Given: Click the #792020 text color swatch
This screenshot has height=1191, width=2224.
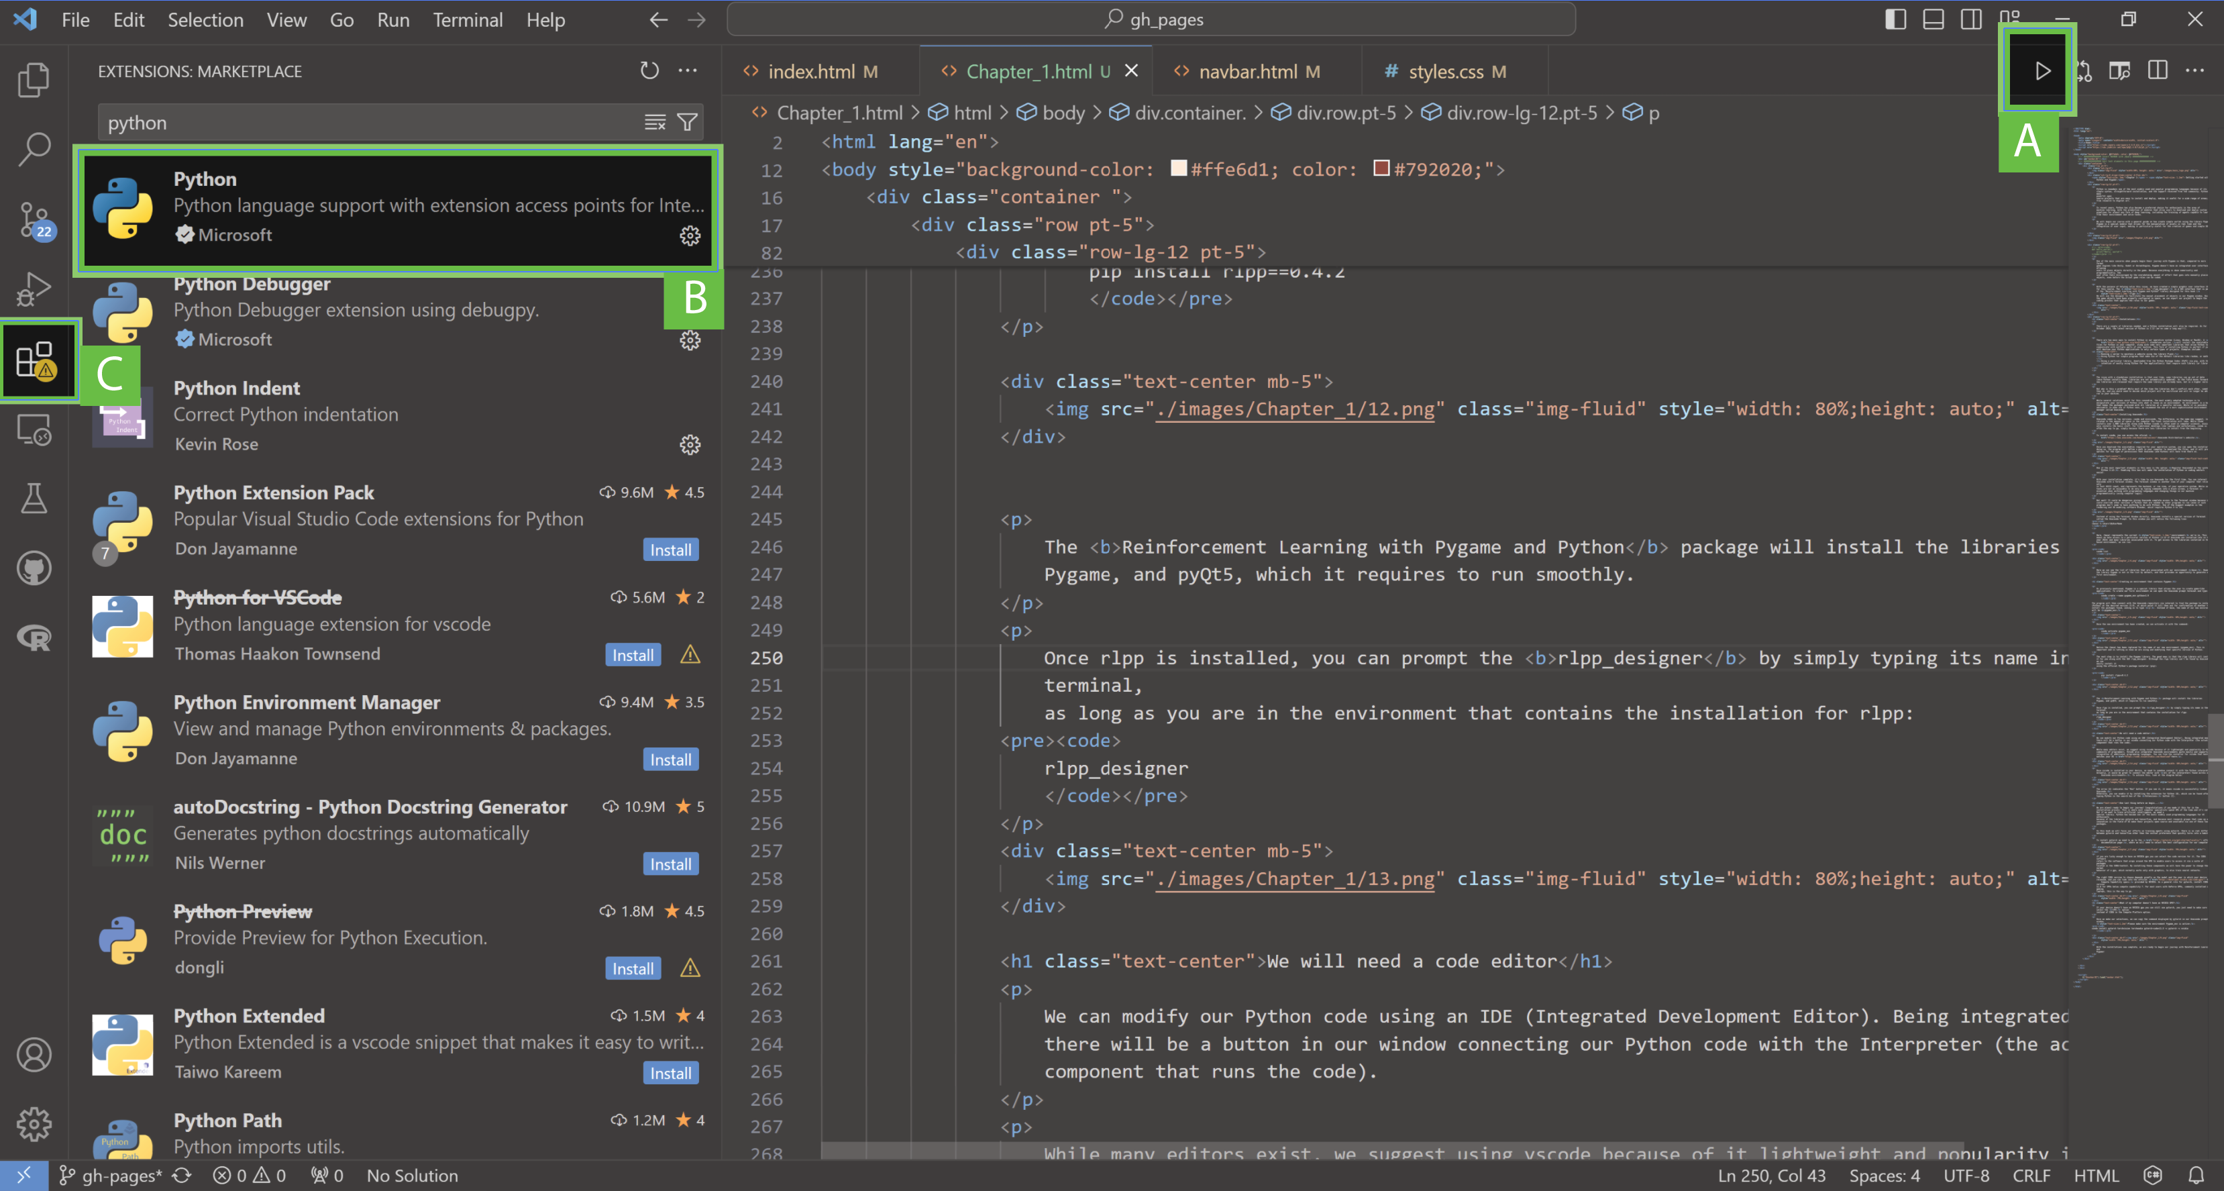Looking at the screenshot, I should pos(1381,168).
